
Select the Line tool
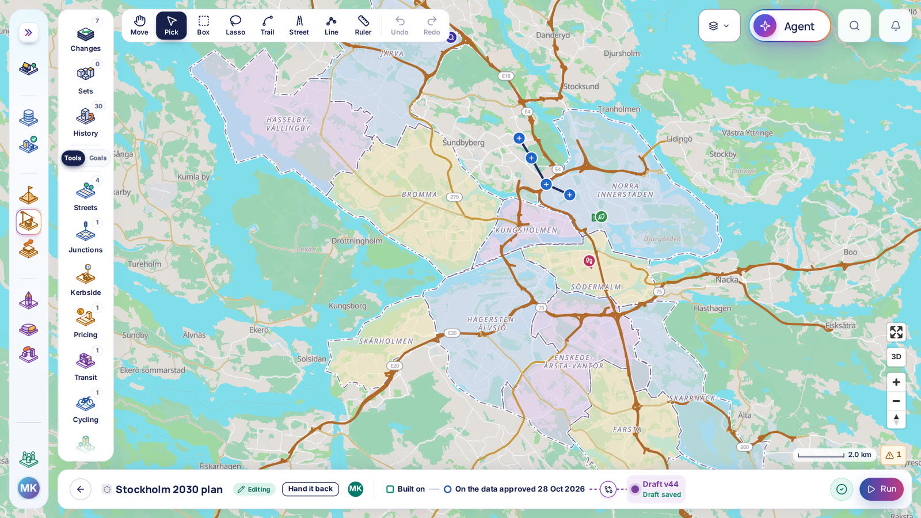(x=331, y=26)
